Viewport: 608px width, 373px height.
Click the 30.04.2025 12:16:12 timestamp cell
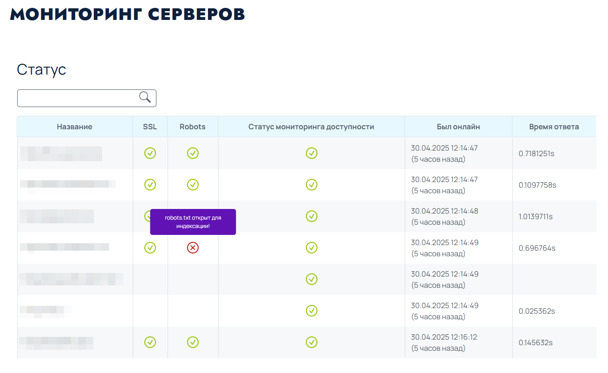(x=444, y=337)
